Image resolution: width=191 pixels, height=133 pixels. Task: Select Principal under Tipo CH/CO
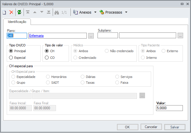pos(11,51)
